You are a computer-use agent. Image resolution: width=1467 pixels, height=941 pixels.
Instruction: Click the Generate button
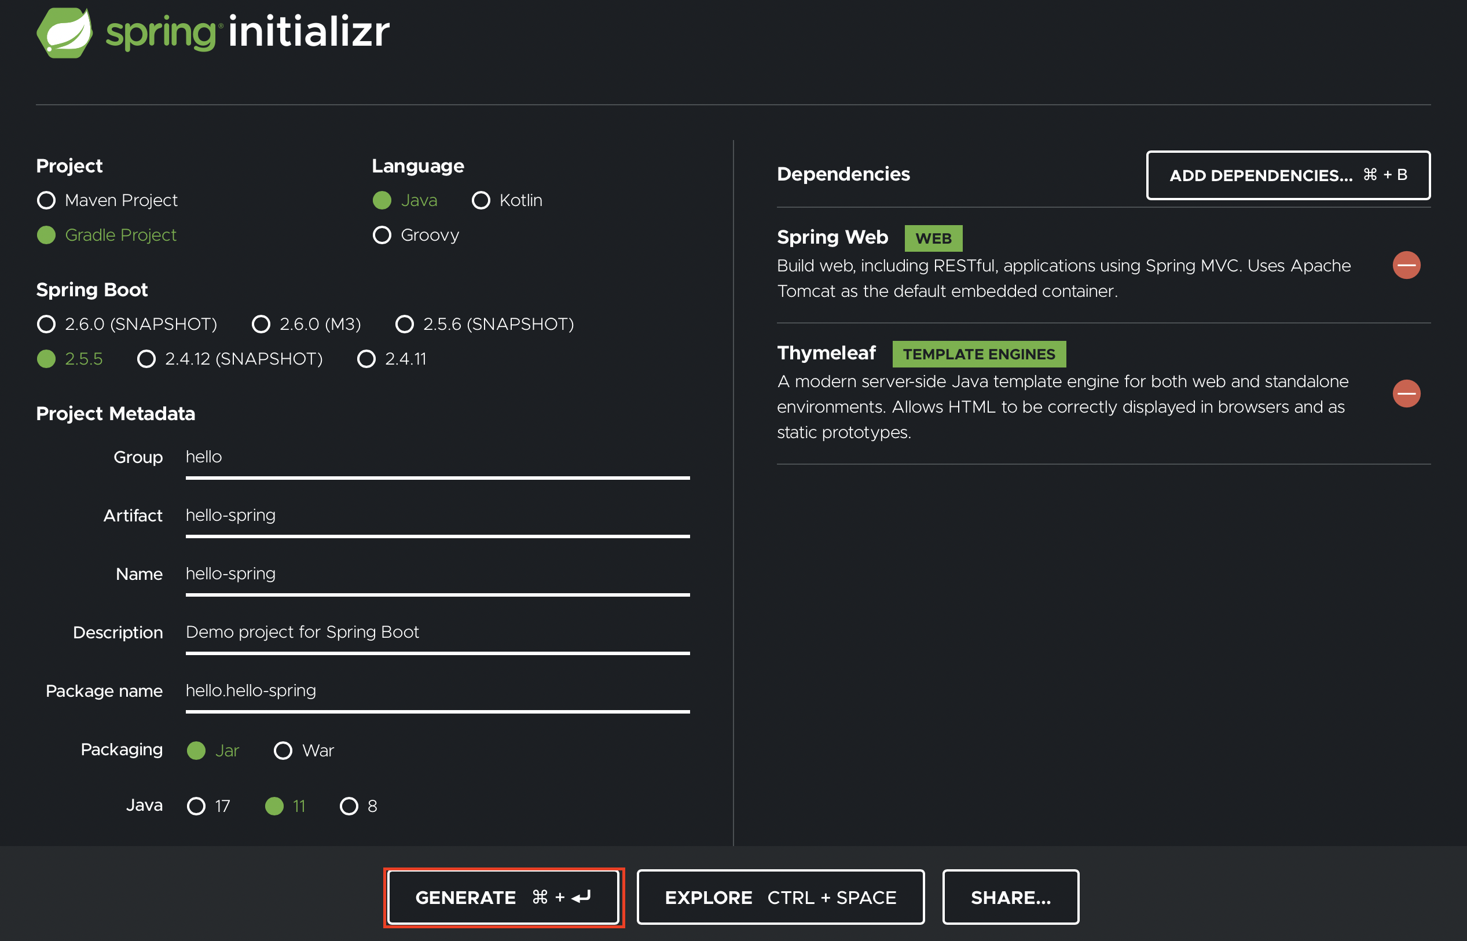[x=504, y=898]
